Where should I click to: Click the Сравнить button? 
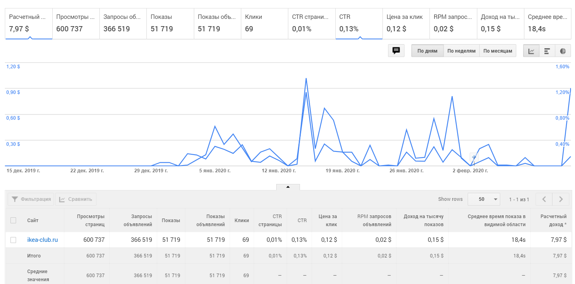[76, 199]
